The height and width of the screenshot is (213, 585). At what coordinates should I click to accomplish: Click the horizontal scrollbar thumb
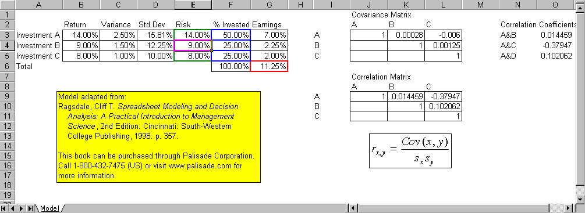point(455,208)
